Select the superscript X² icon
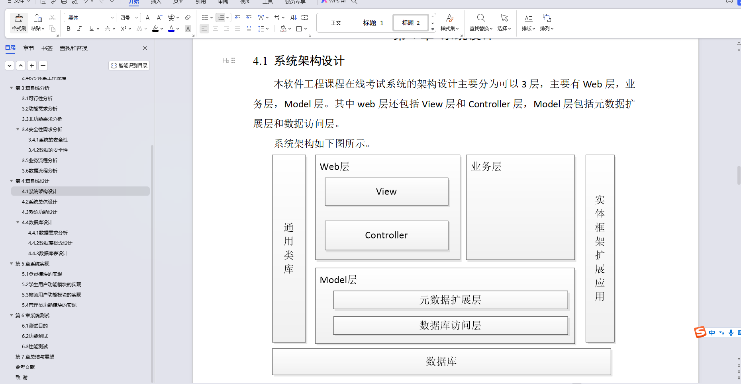The width and height of the screenshot is (741, 384). (x=123, y=29)
